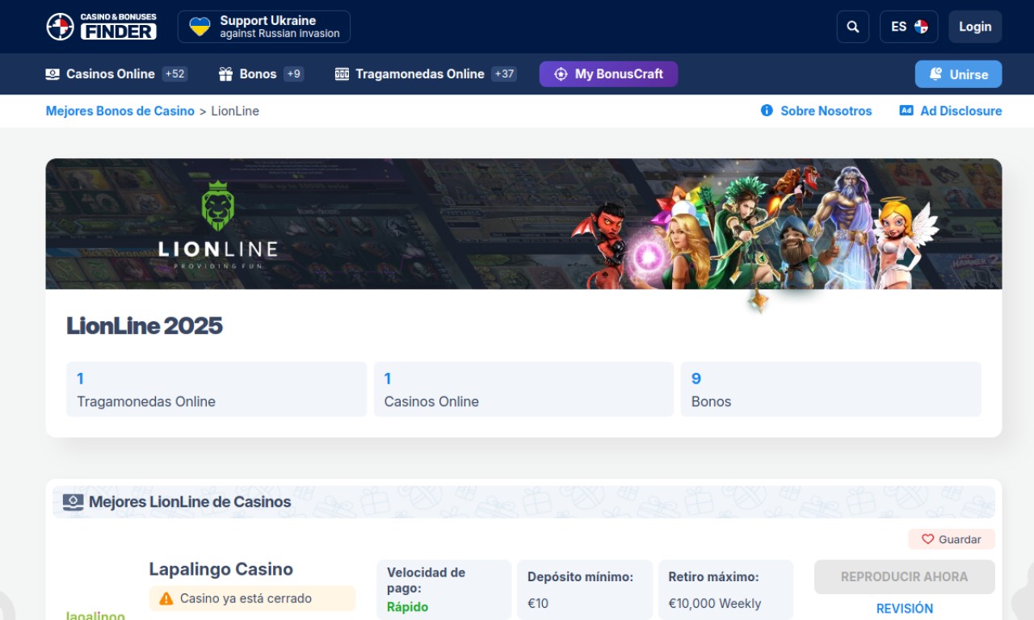Open the Ad Disclosure link
The image size is (1034, 620).
[x=960, y=111]
